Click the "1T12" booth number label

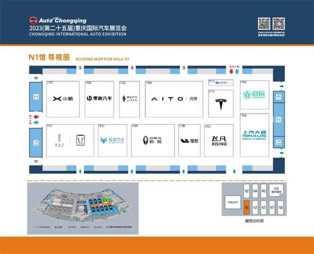pyautogui.click(x=212, y=92)
